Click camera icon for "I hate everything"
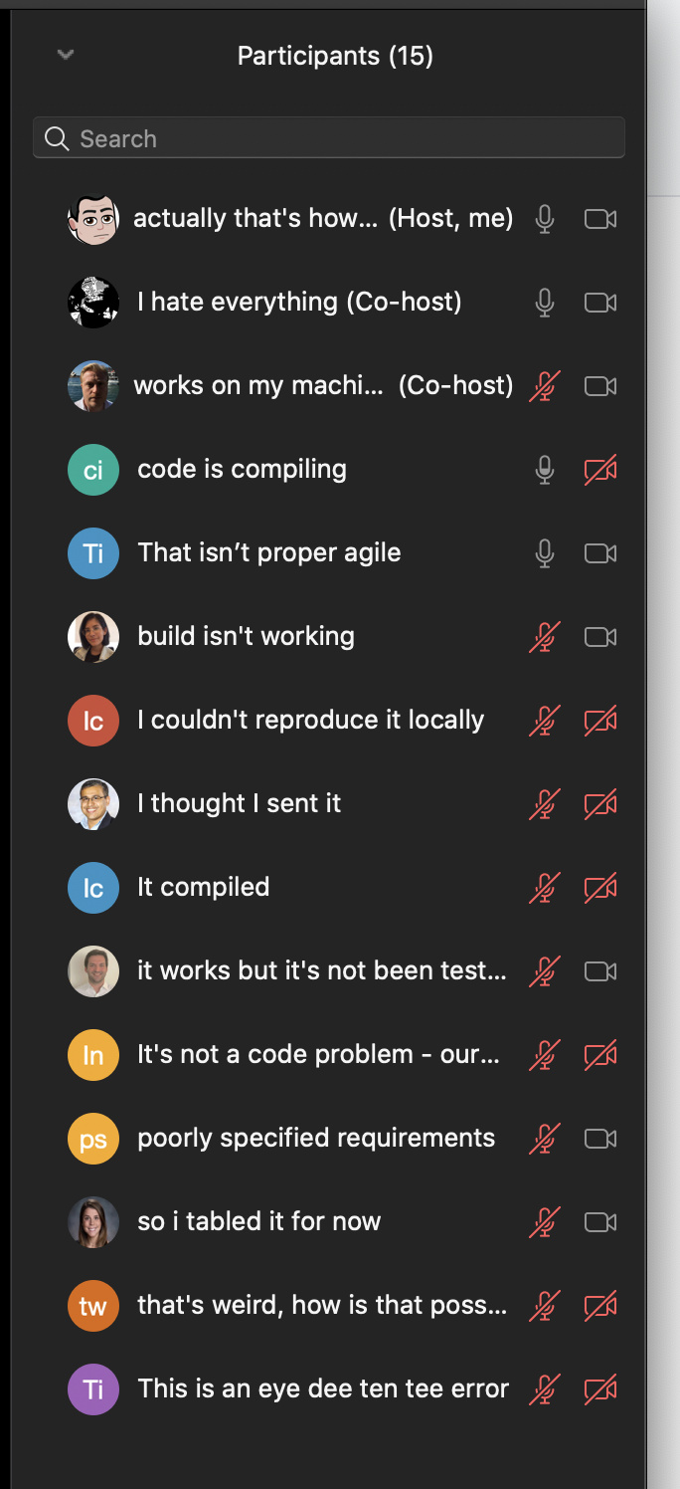Viewport: 680px width, 1489px height. pyautogui.click(x=600, y=303)
